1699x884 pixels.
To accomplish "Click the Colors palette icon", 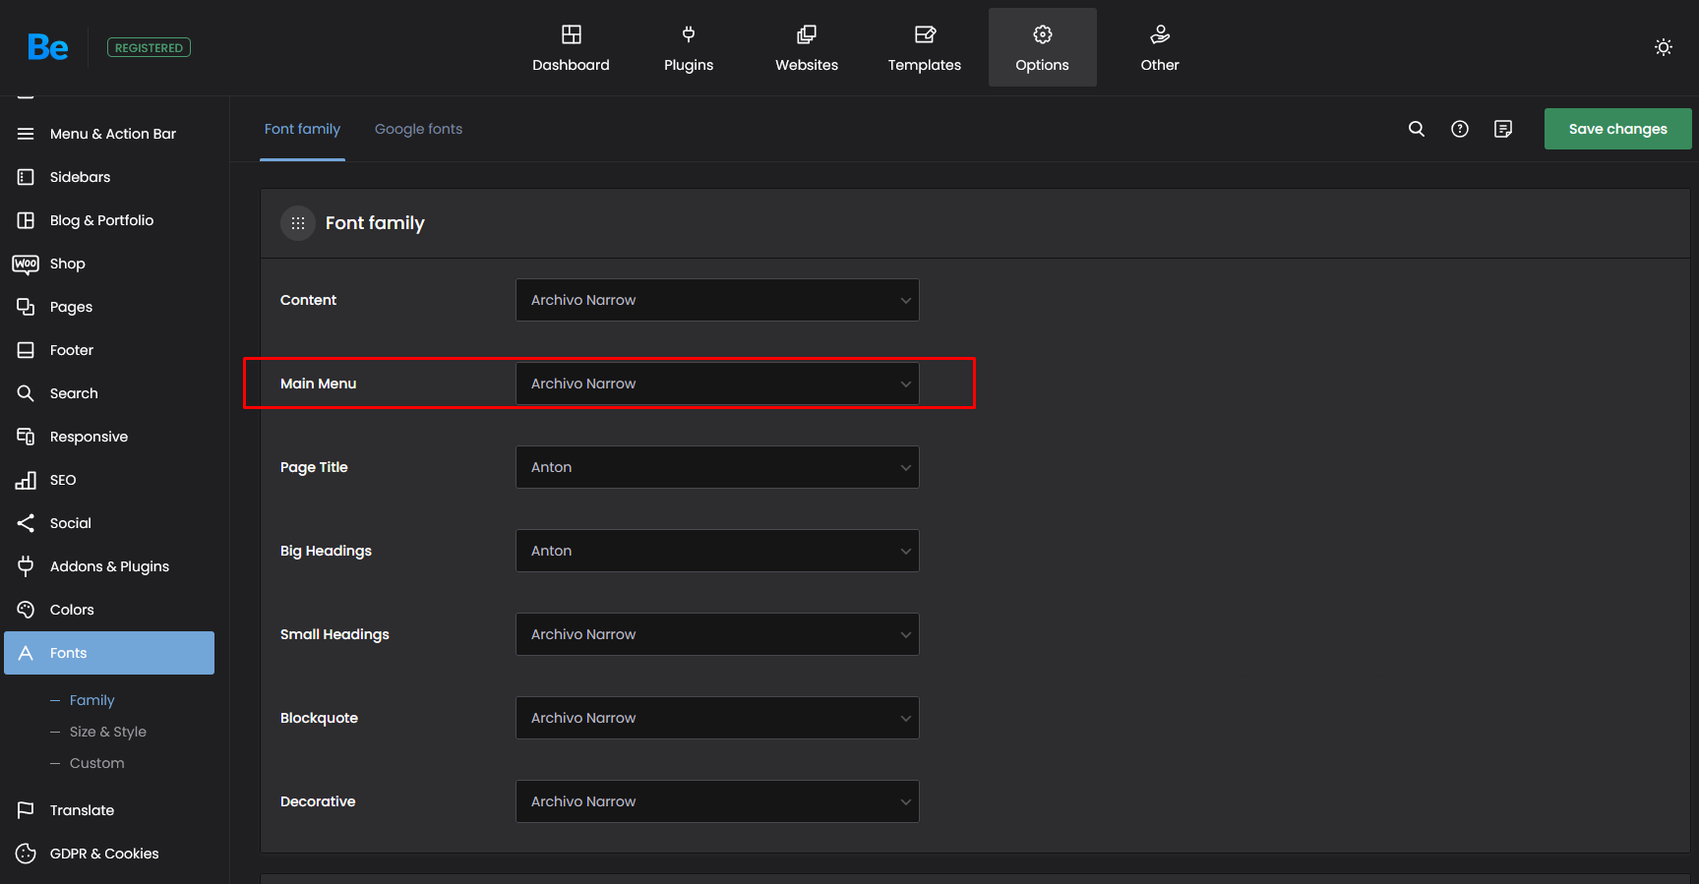I will coord(26,610).
